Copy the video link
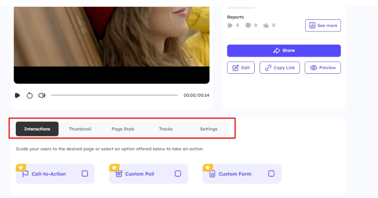This screenshot has width=378, height=198. click(280, 67)
